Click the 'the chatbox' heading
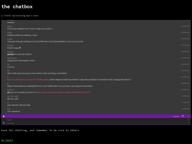 [x=17, y=7]
